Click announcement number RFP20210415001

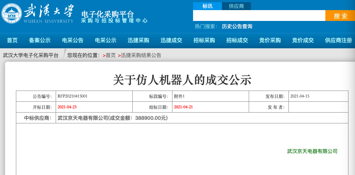(73, 96)
